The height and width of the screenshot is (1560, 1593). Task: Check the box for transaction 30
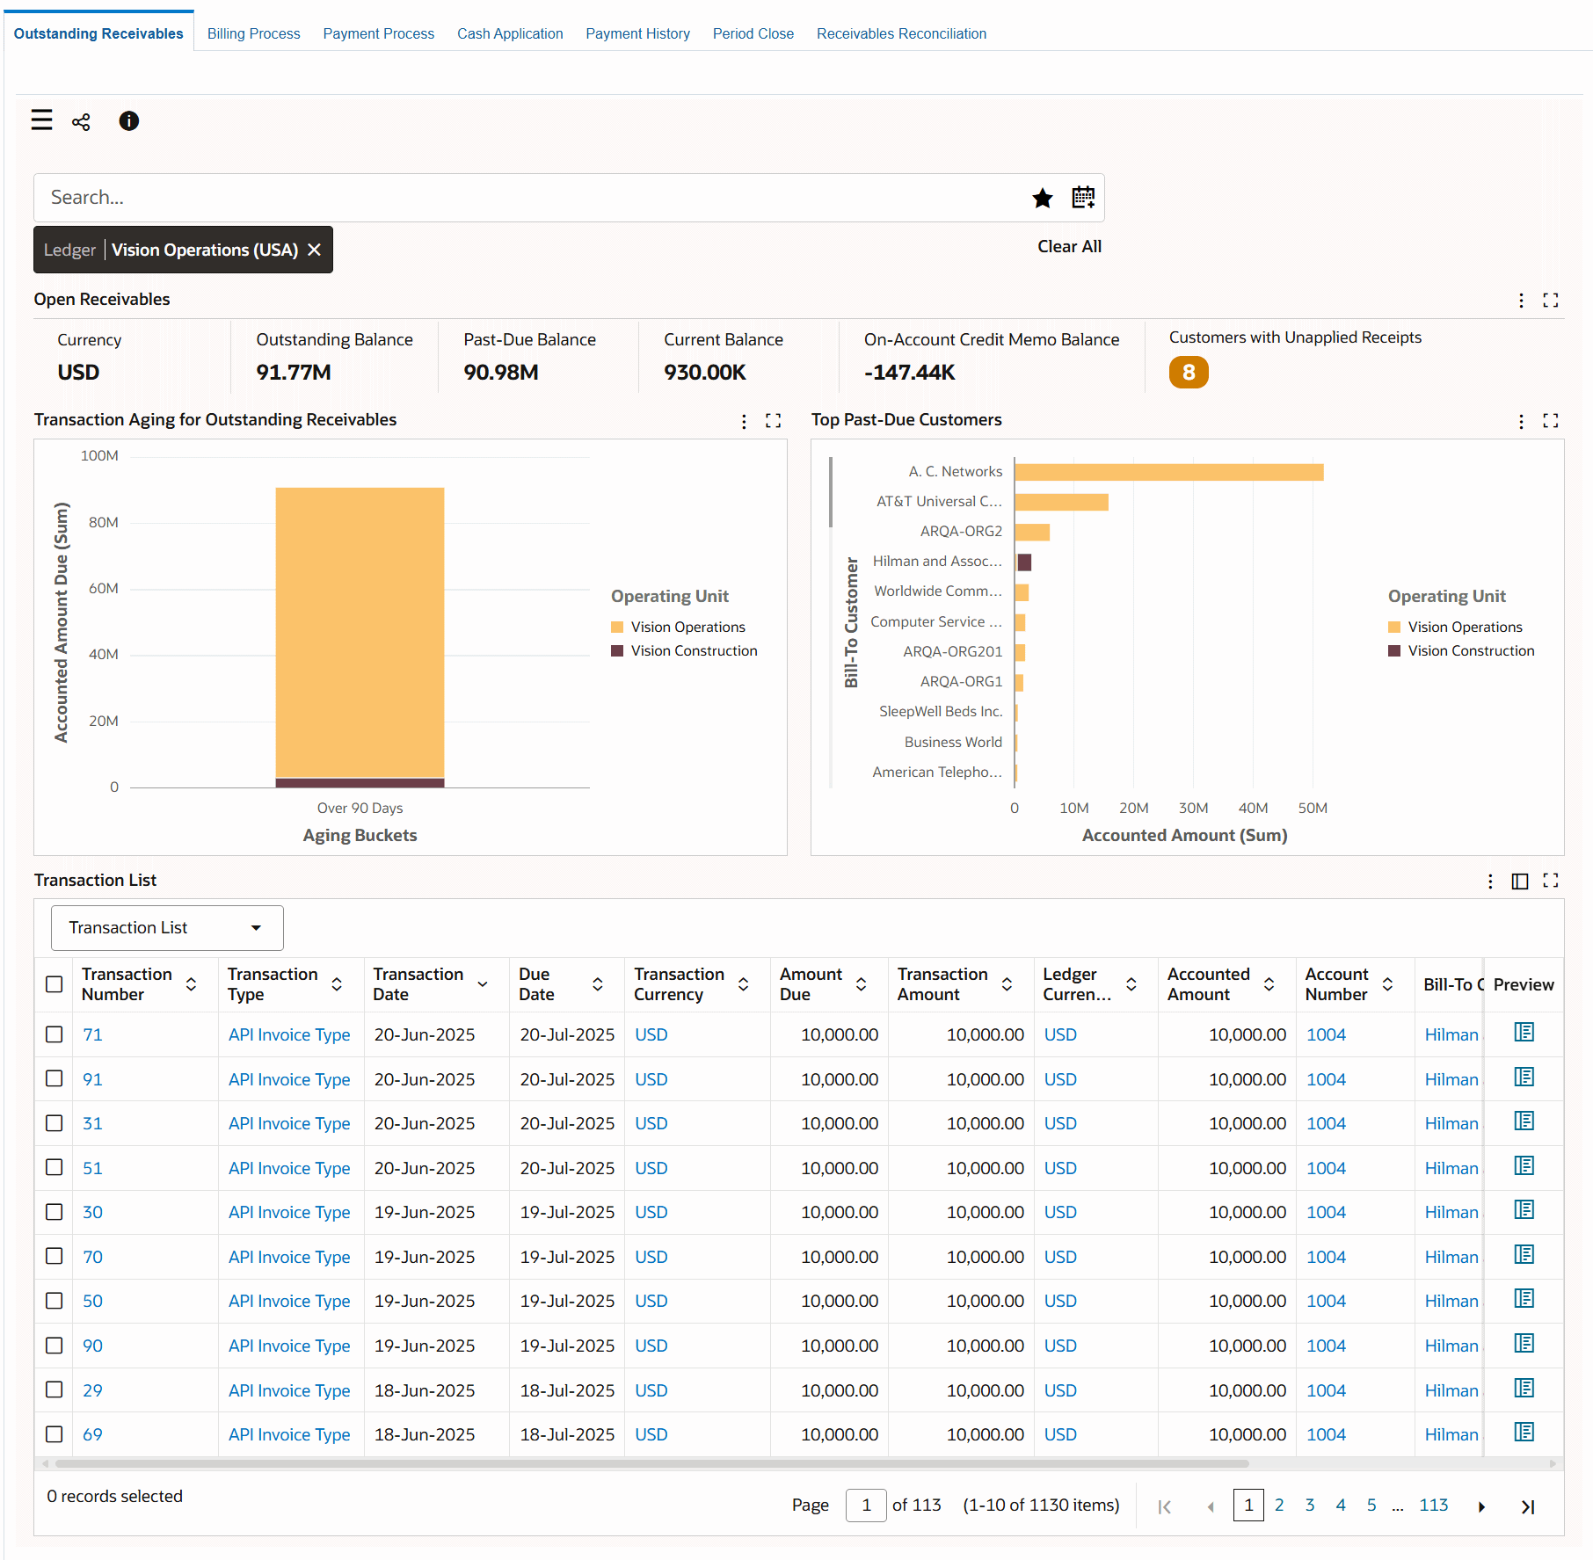coord(55,1212)
